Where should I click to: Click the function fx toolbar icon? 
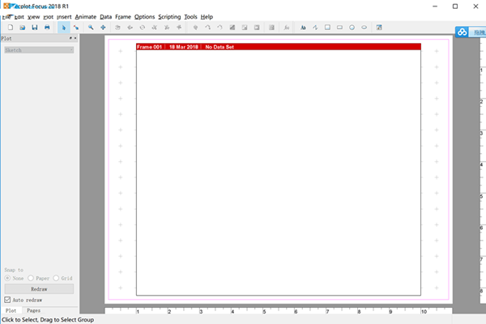[287, 28]
